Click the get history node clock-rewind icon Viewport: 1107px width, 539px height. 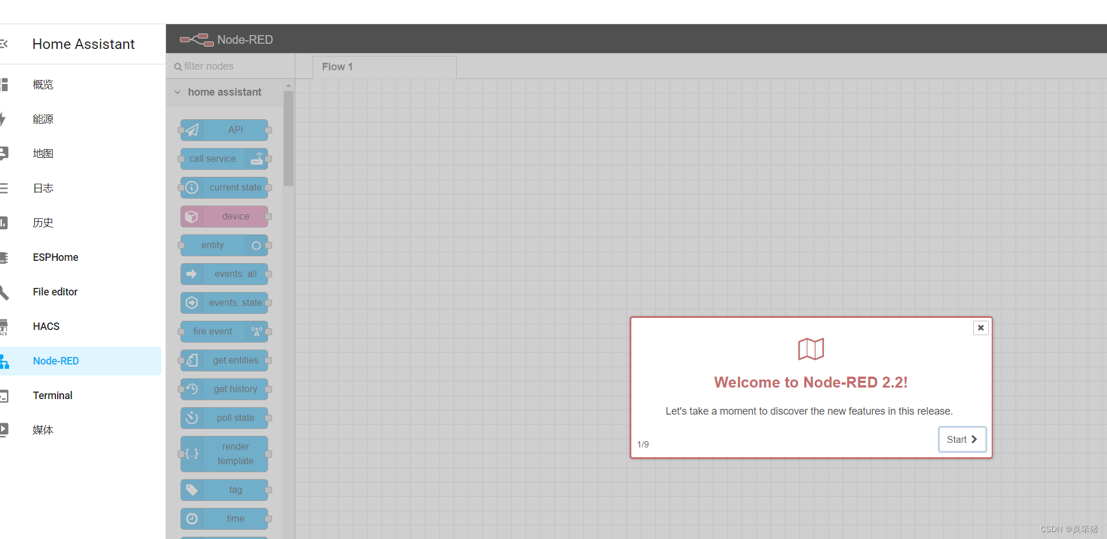coord(192,389)
